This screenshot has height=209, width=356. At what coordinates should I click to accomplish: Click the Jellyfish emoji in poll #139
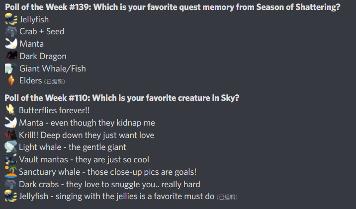coord(11,19)
